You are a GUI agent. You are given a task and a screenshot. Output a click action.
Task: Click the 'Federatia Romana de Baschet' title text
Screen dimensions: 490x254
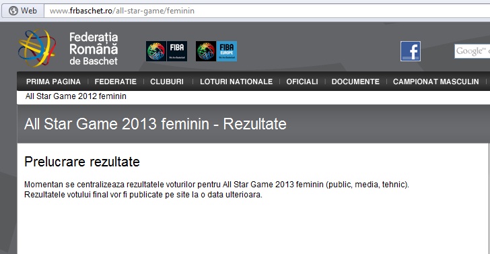pos(94,49)
